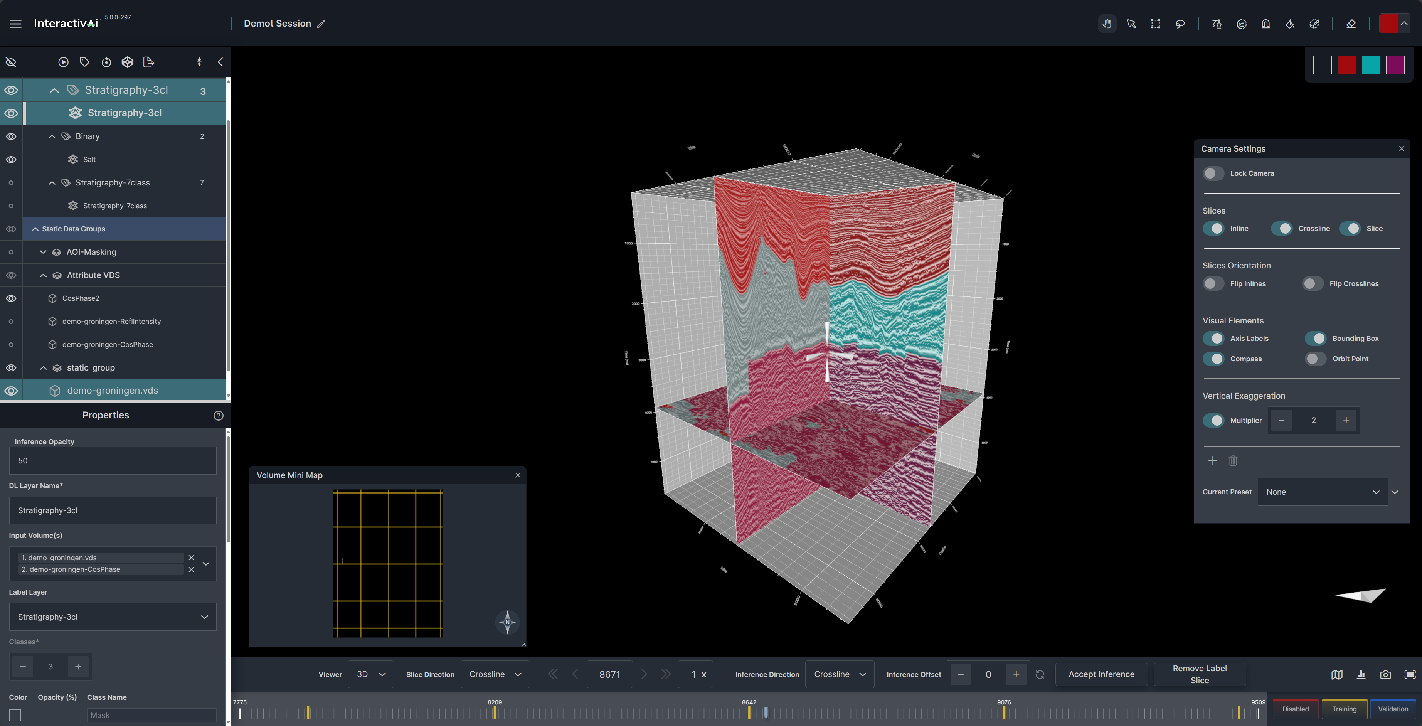
Task: Click the camera screenshot icon
Action: pos(1385,675)
